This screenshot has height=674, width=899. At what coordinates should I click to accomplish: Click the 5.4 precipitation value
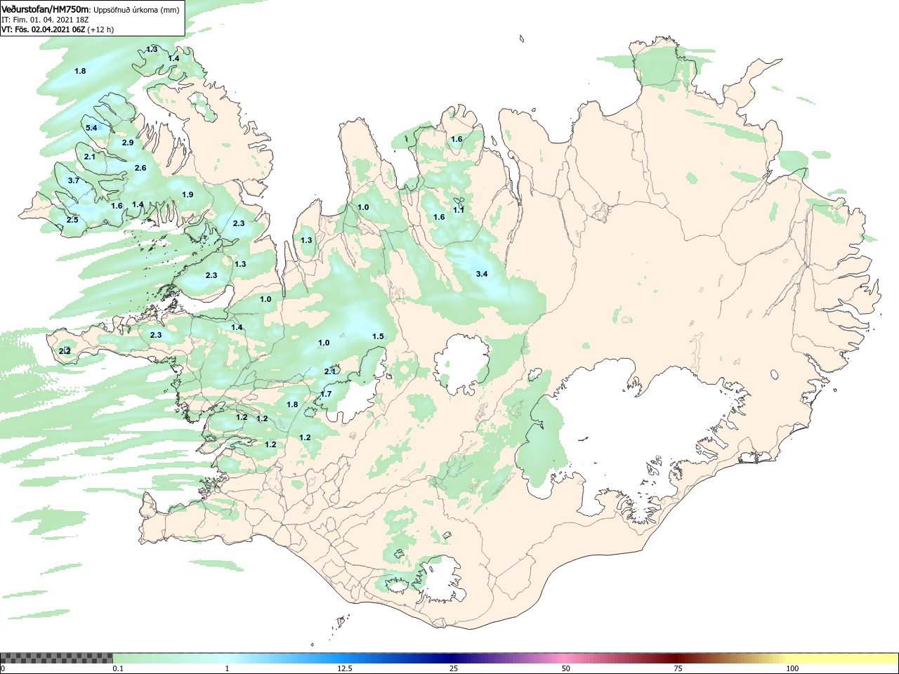click(x=91, y=128)
